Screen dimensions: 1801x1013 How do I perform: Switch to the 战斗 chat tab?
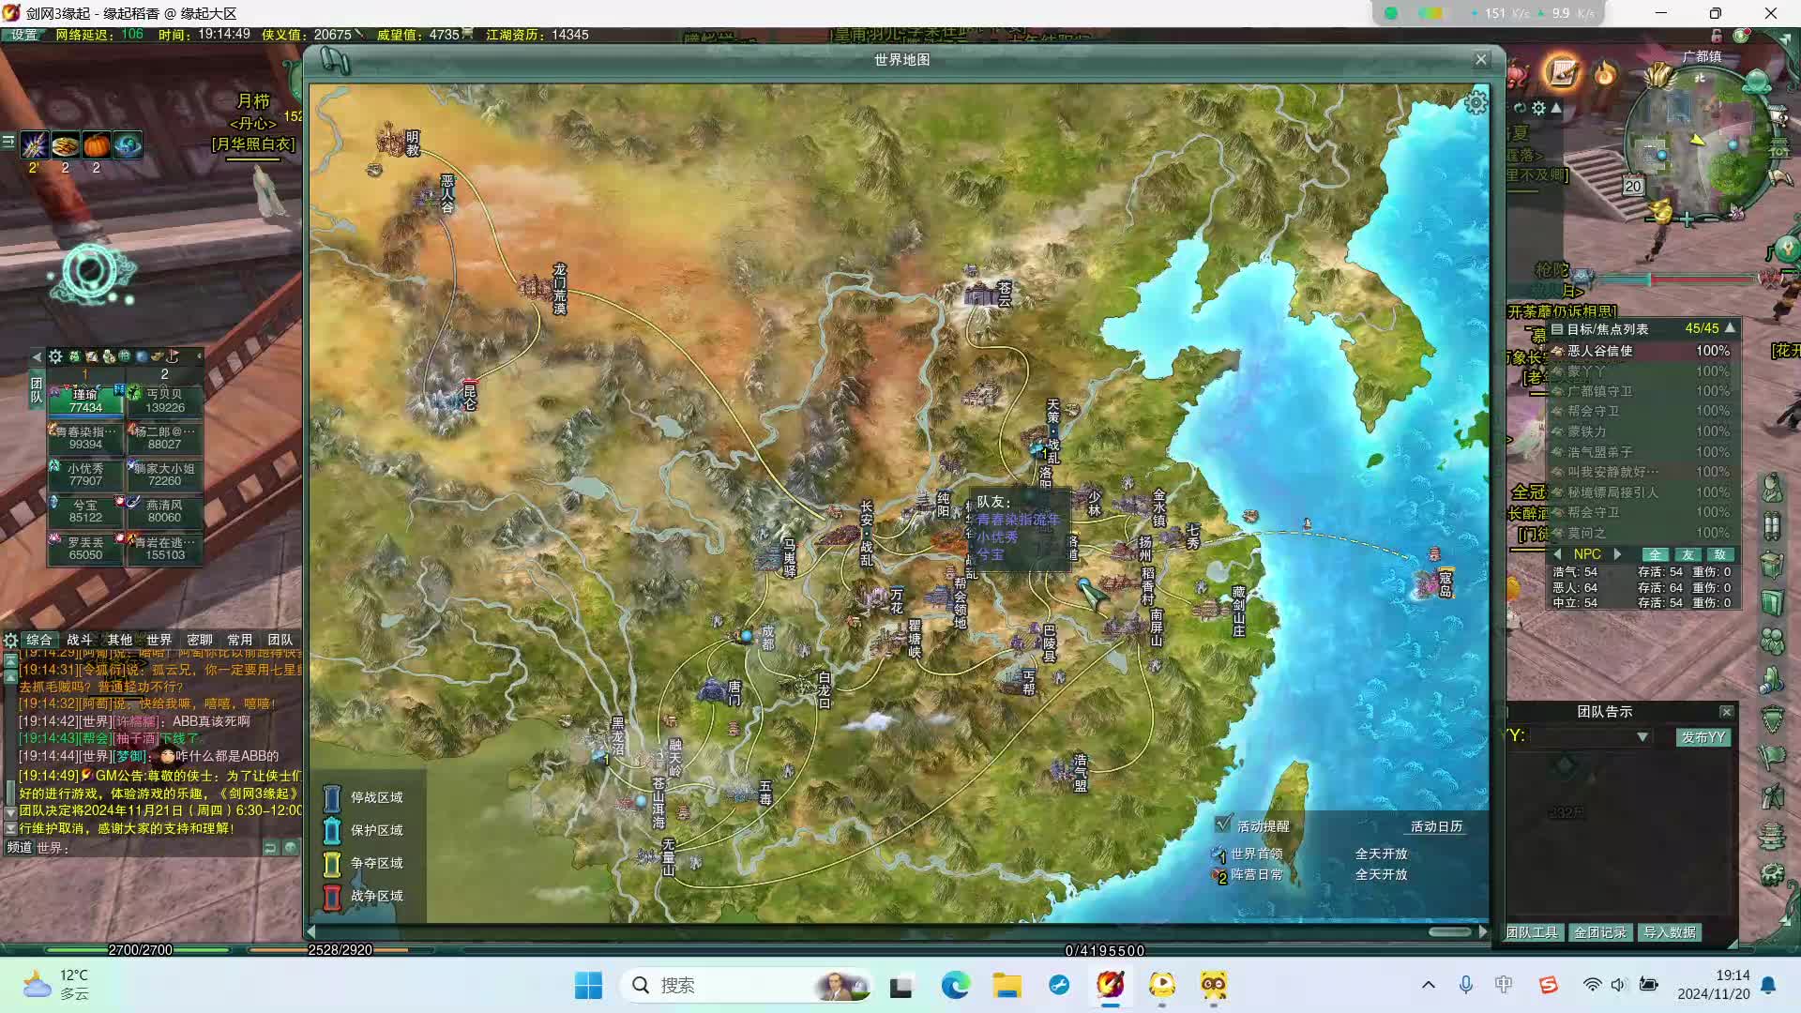click(x=80, y=640)
